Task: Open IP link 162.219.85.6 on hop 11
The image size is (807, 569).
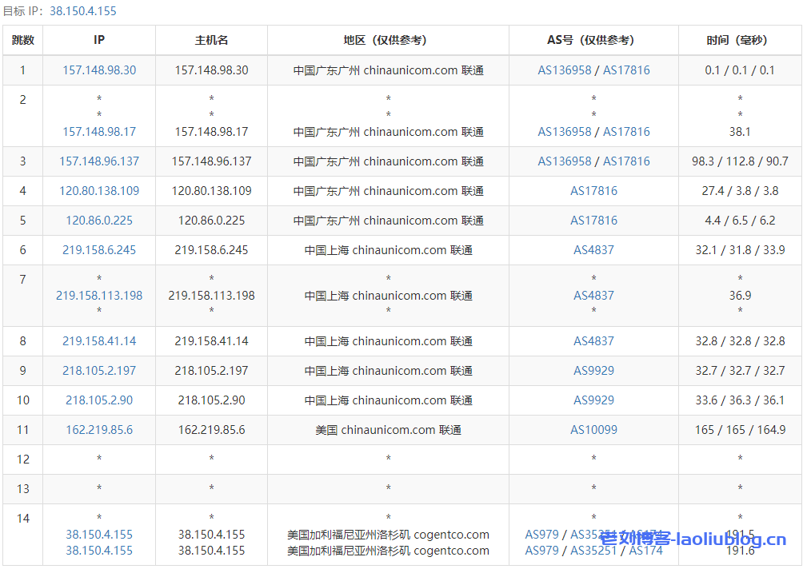Action: coord(98,430)
